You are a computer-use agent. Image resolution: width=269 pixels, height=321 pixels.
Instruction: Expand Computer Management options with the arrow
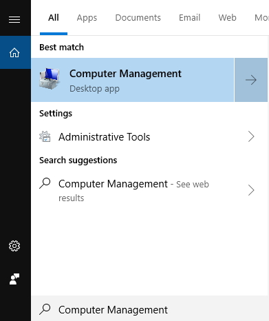pyautogui.click(x=251, y=80)
